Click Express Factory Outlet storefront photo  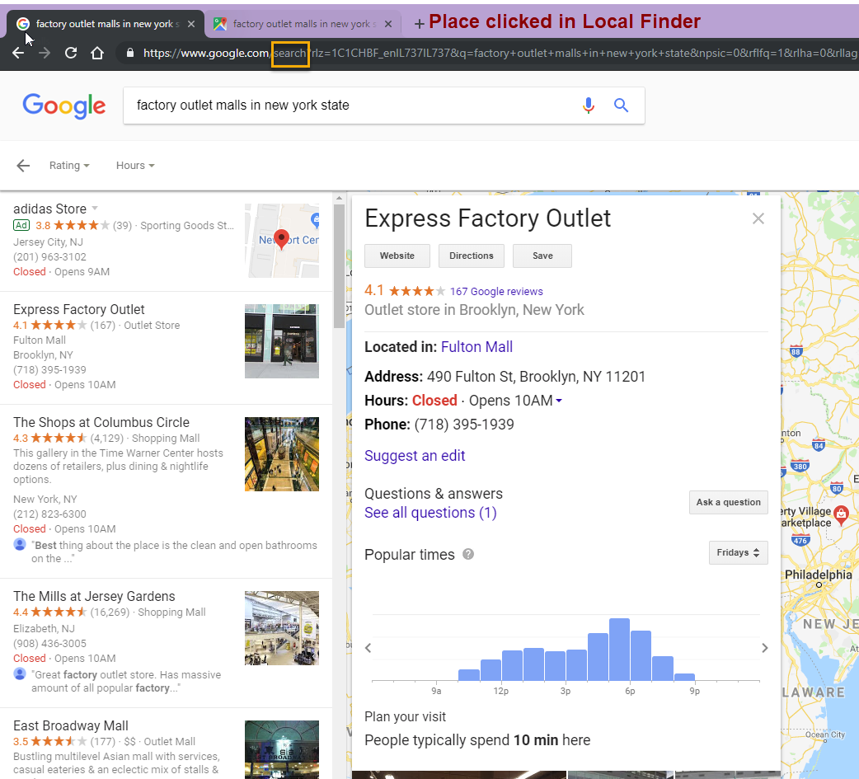[282, 341]
